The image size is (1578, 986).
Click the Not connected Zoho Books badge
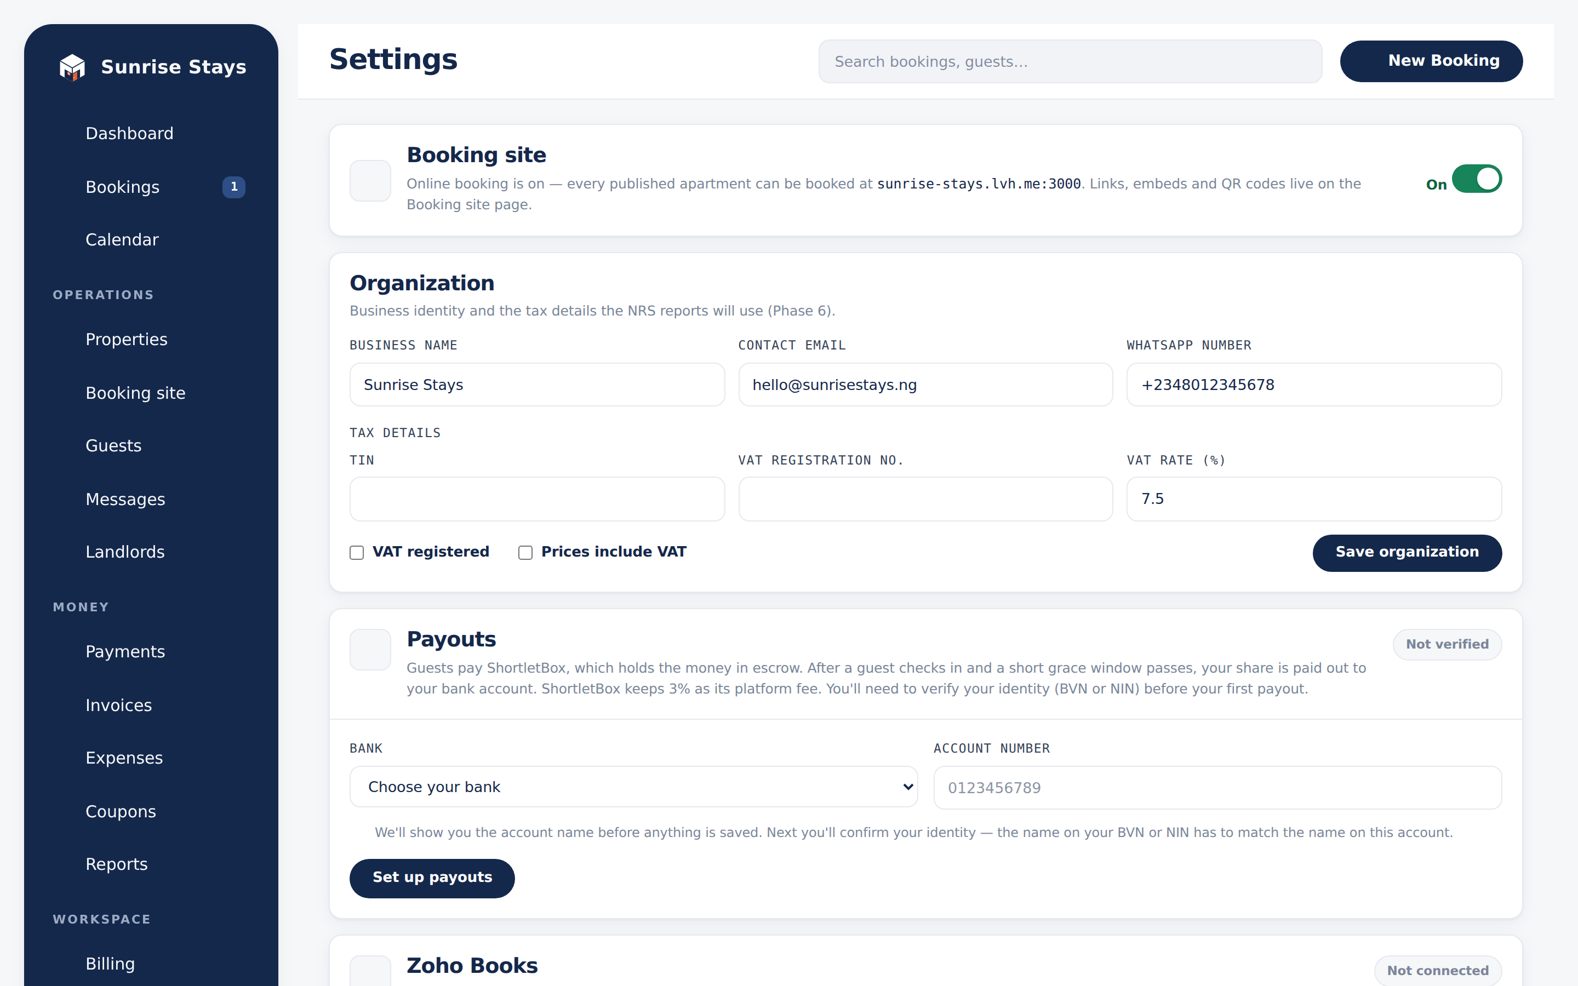[x=1438, y=971]
